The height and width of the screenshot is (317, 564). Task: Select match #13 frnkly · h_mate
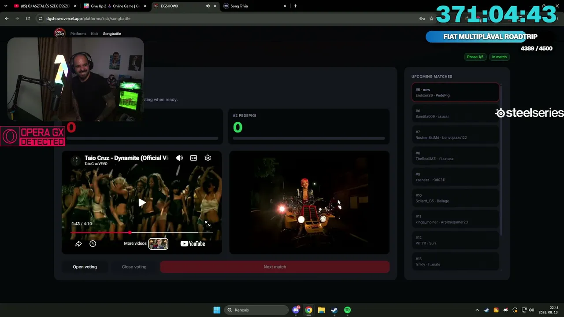pos(456,262)
